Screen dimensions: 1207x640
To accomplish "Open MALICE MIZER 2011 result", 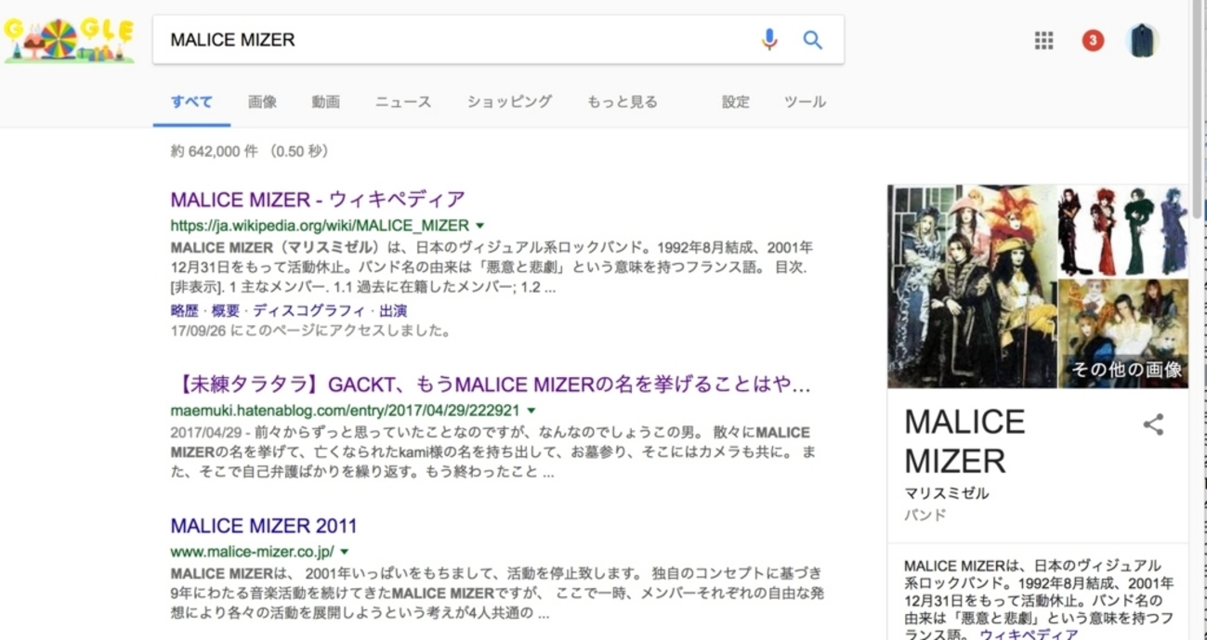I will (x=264, y=526).
